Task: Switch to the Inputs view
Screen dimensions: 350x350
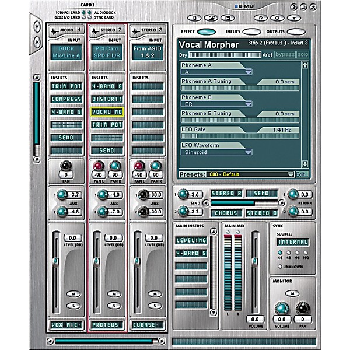Action: coord(251,32)
